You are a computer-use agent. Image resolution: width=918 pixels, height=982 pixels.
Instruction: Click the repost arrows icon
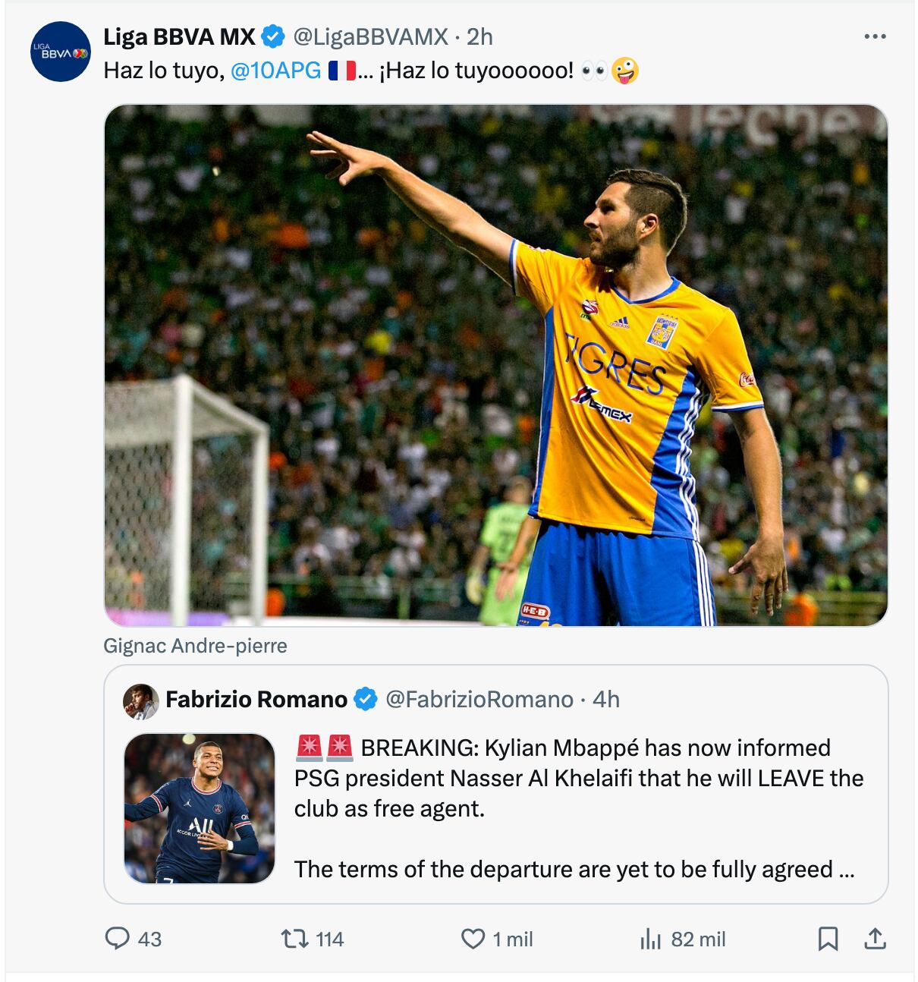coord(291,939)
